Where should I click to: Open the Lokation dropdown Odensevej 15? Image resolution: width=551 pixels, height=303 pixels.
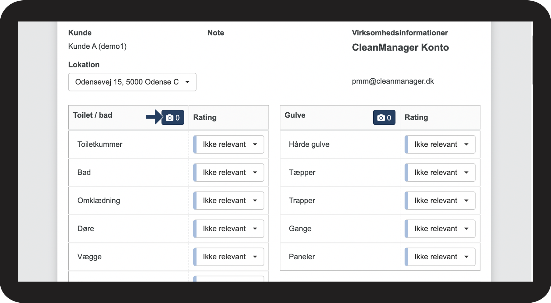pyautogui.click(x=132, y=82)
